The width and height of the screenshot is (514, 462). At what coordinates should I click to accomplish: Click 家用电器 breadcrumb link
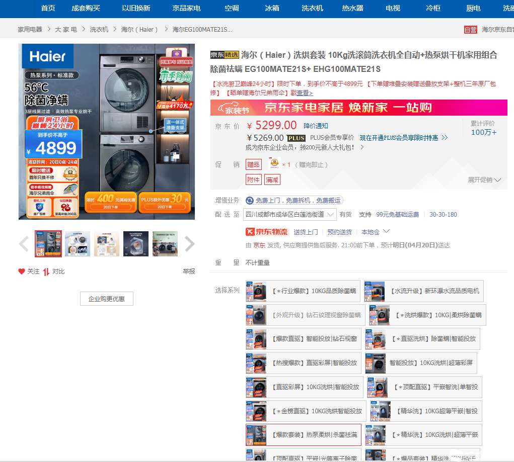pyautogui.click(x=30, y=30)
